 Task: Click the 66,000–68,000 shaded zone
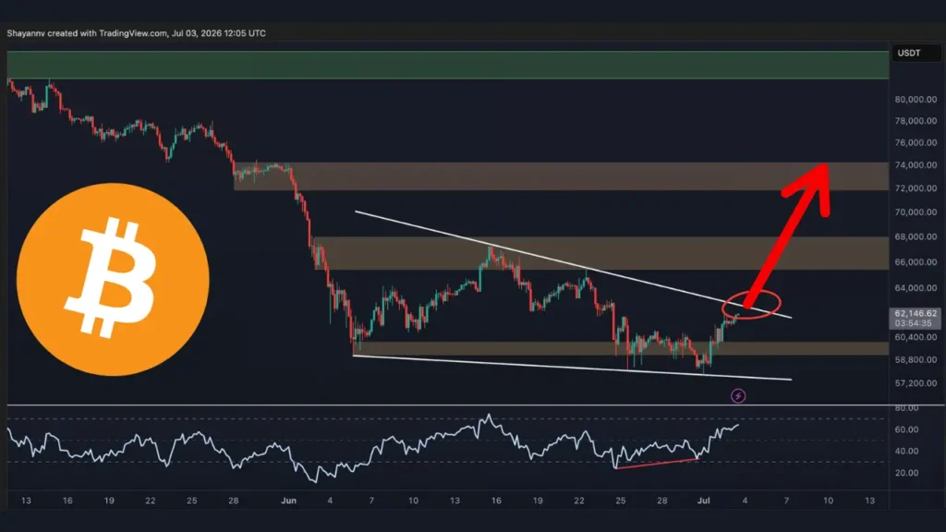(600, 253)
